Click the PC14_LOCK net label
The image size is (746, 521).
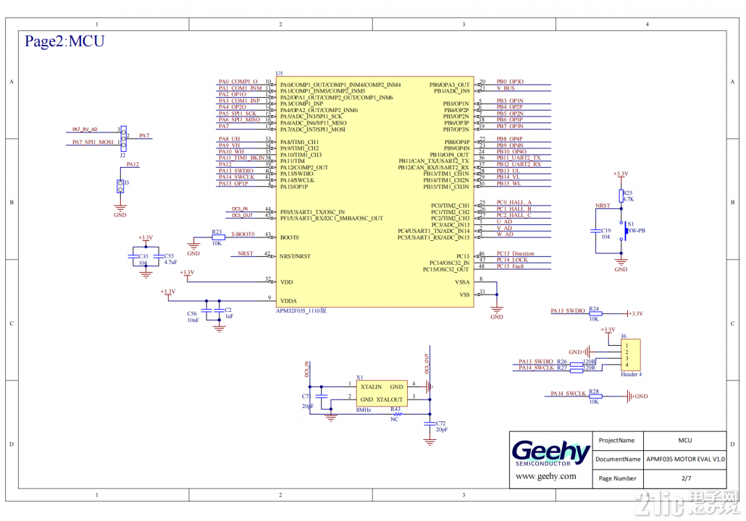(512, 260)
